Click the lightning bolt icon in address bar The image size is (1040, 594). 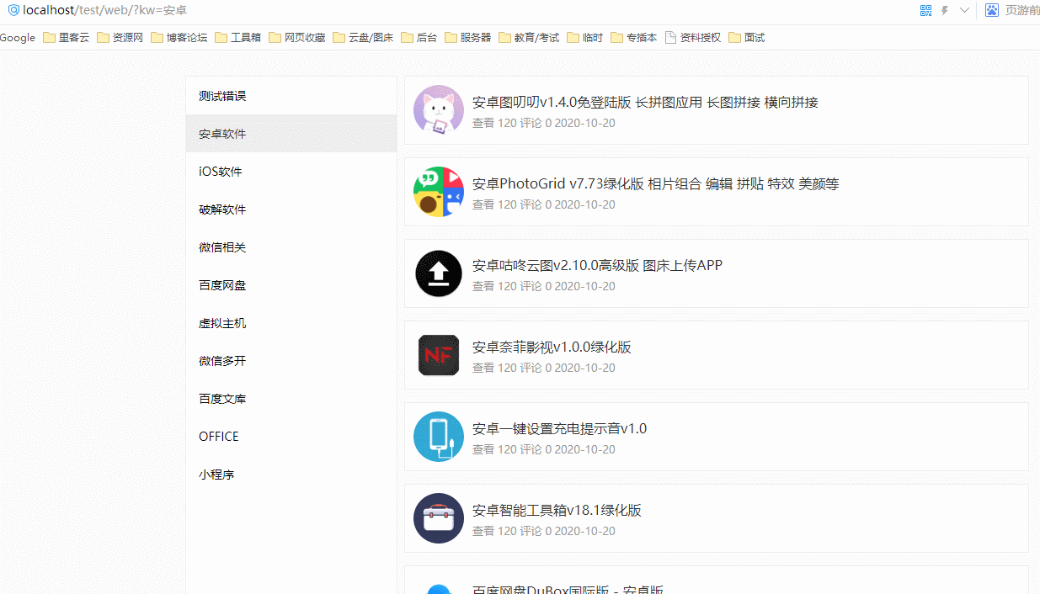[945, 10]
